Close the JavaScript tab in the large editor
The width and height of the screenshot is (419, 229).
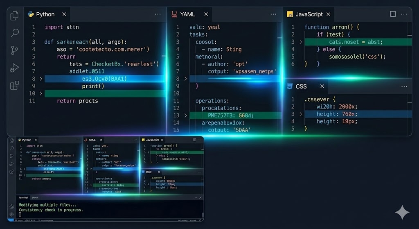click(328, 14)
